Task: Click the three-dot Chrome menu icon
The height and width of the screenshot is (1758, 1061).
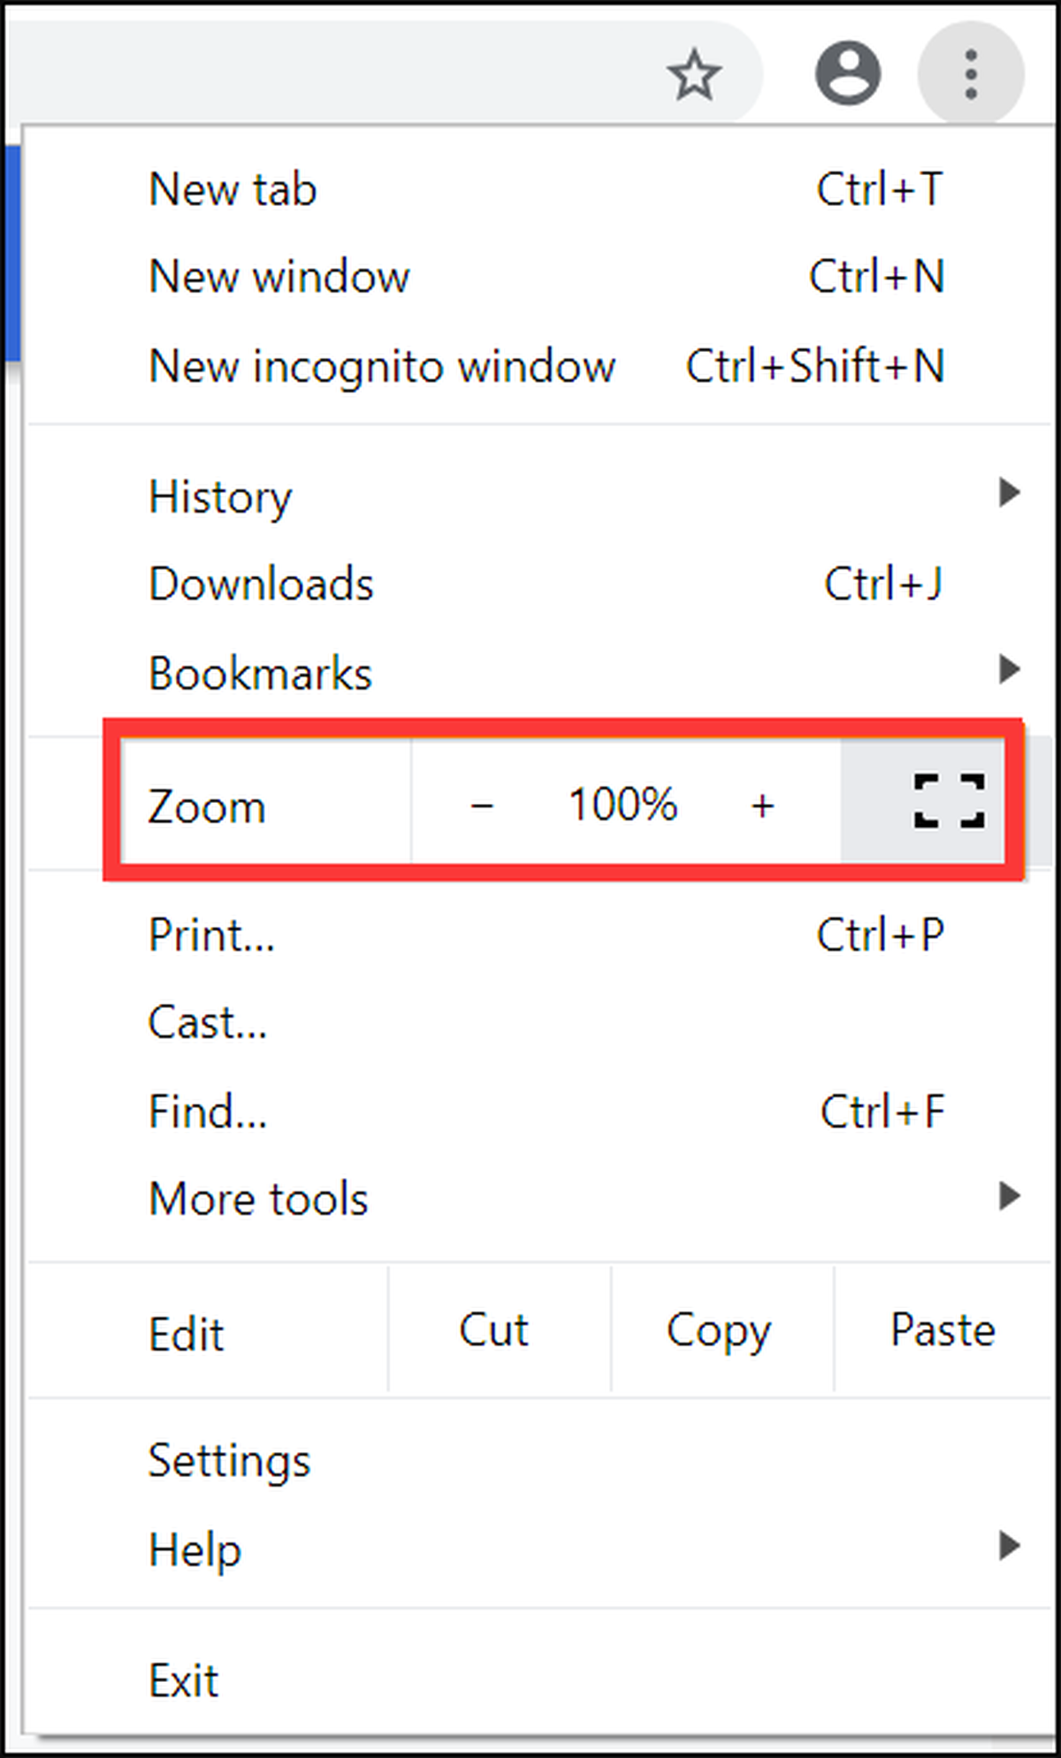Action: point(971,73)
